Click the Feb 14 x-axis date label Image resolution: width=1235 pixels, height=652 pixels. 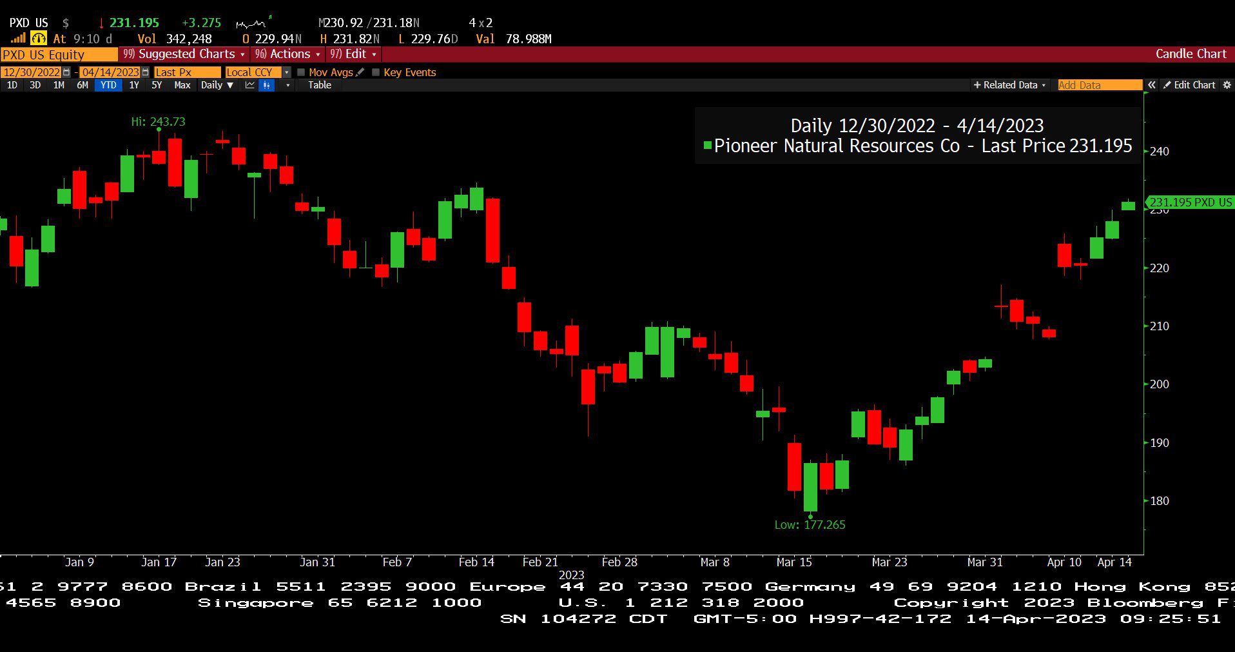[476, 562]
